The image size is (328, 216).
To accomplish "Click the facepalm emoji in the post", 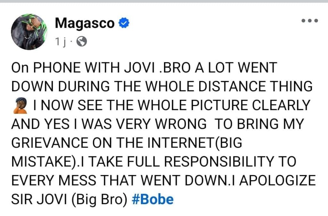I will tap(19, 105).
